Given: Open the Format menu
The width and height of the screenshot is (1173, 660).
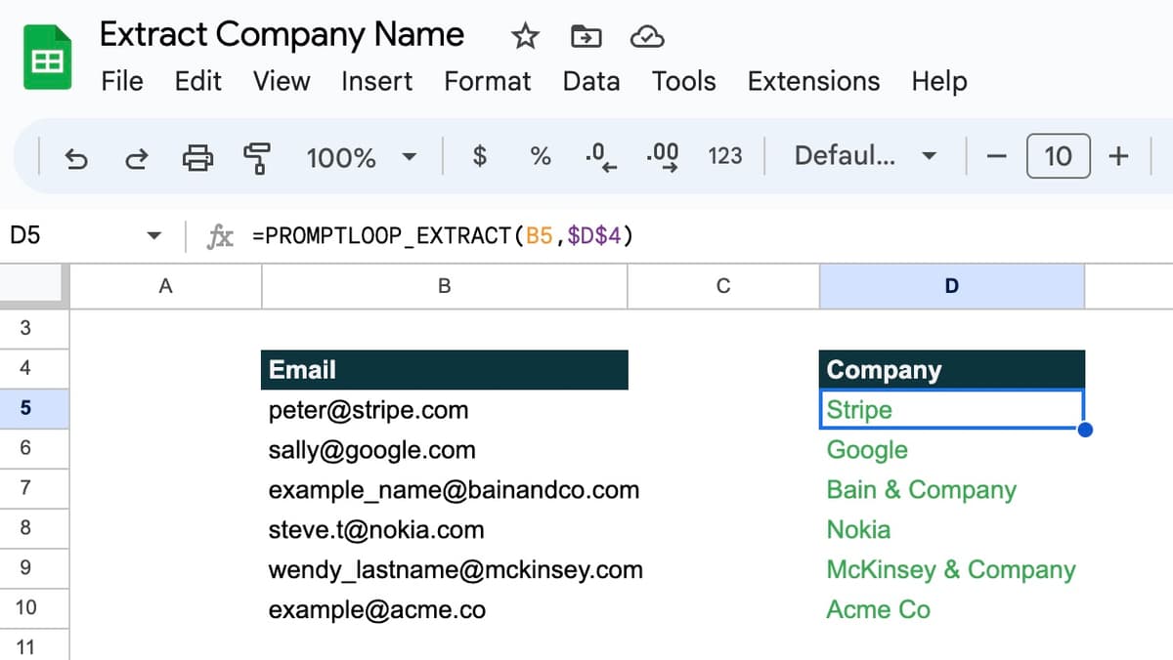Looking at the screenshot, I should click(x=488, y=81).
